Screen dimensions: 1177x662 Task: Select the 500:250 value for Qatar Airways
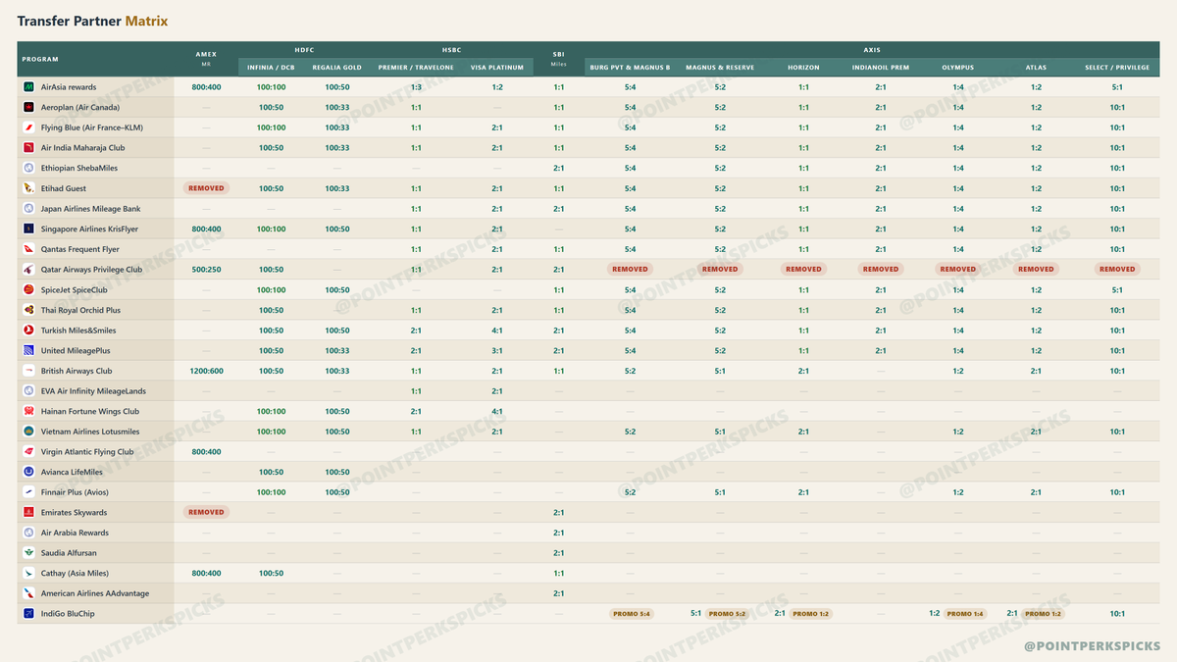pos(206,270)
